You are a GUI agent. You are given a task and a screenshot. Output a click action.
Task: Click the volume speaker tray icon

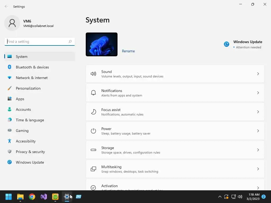pos(240,197)
